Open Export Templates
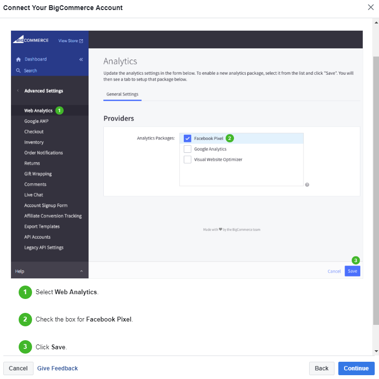This screenshot has width=379, height=379. pyautogui.click(x=42, y=227)
